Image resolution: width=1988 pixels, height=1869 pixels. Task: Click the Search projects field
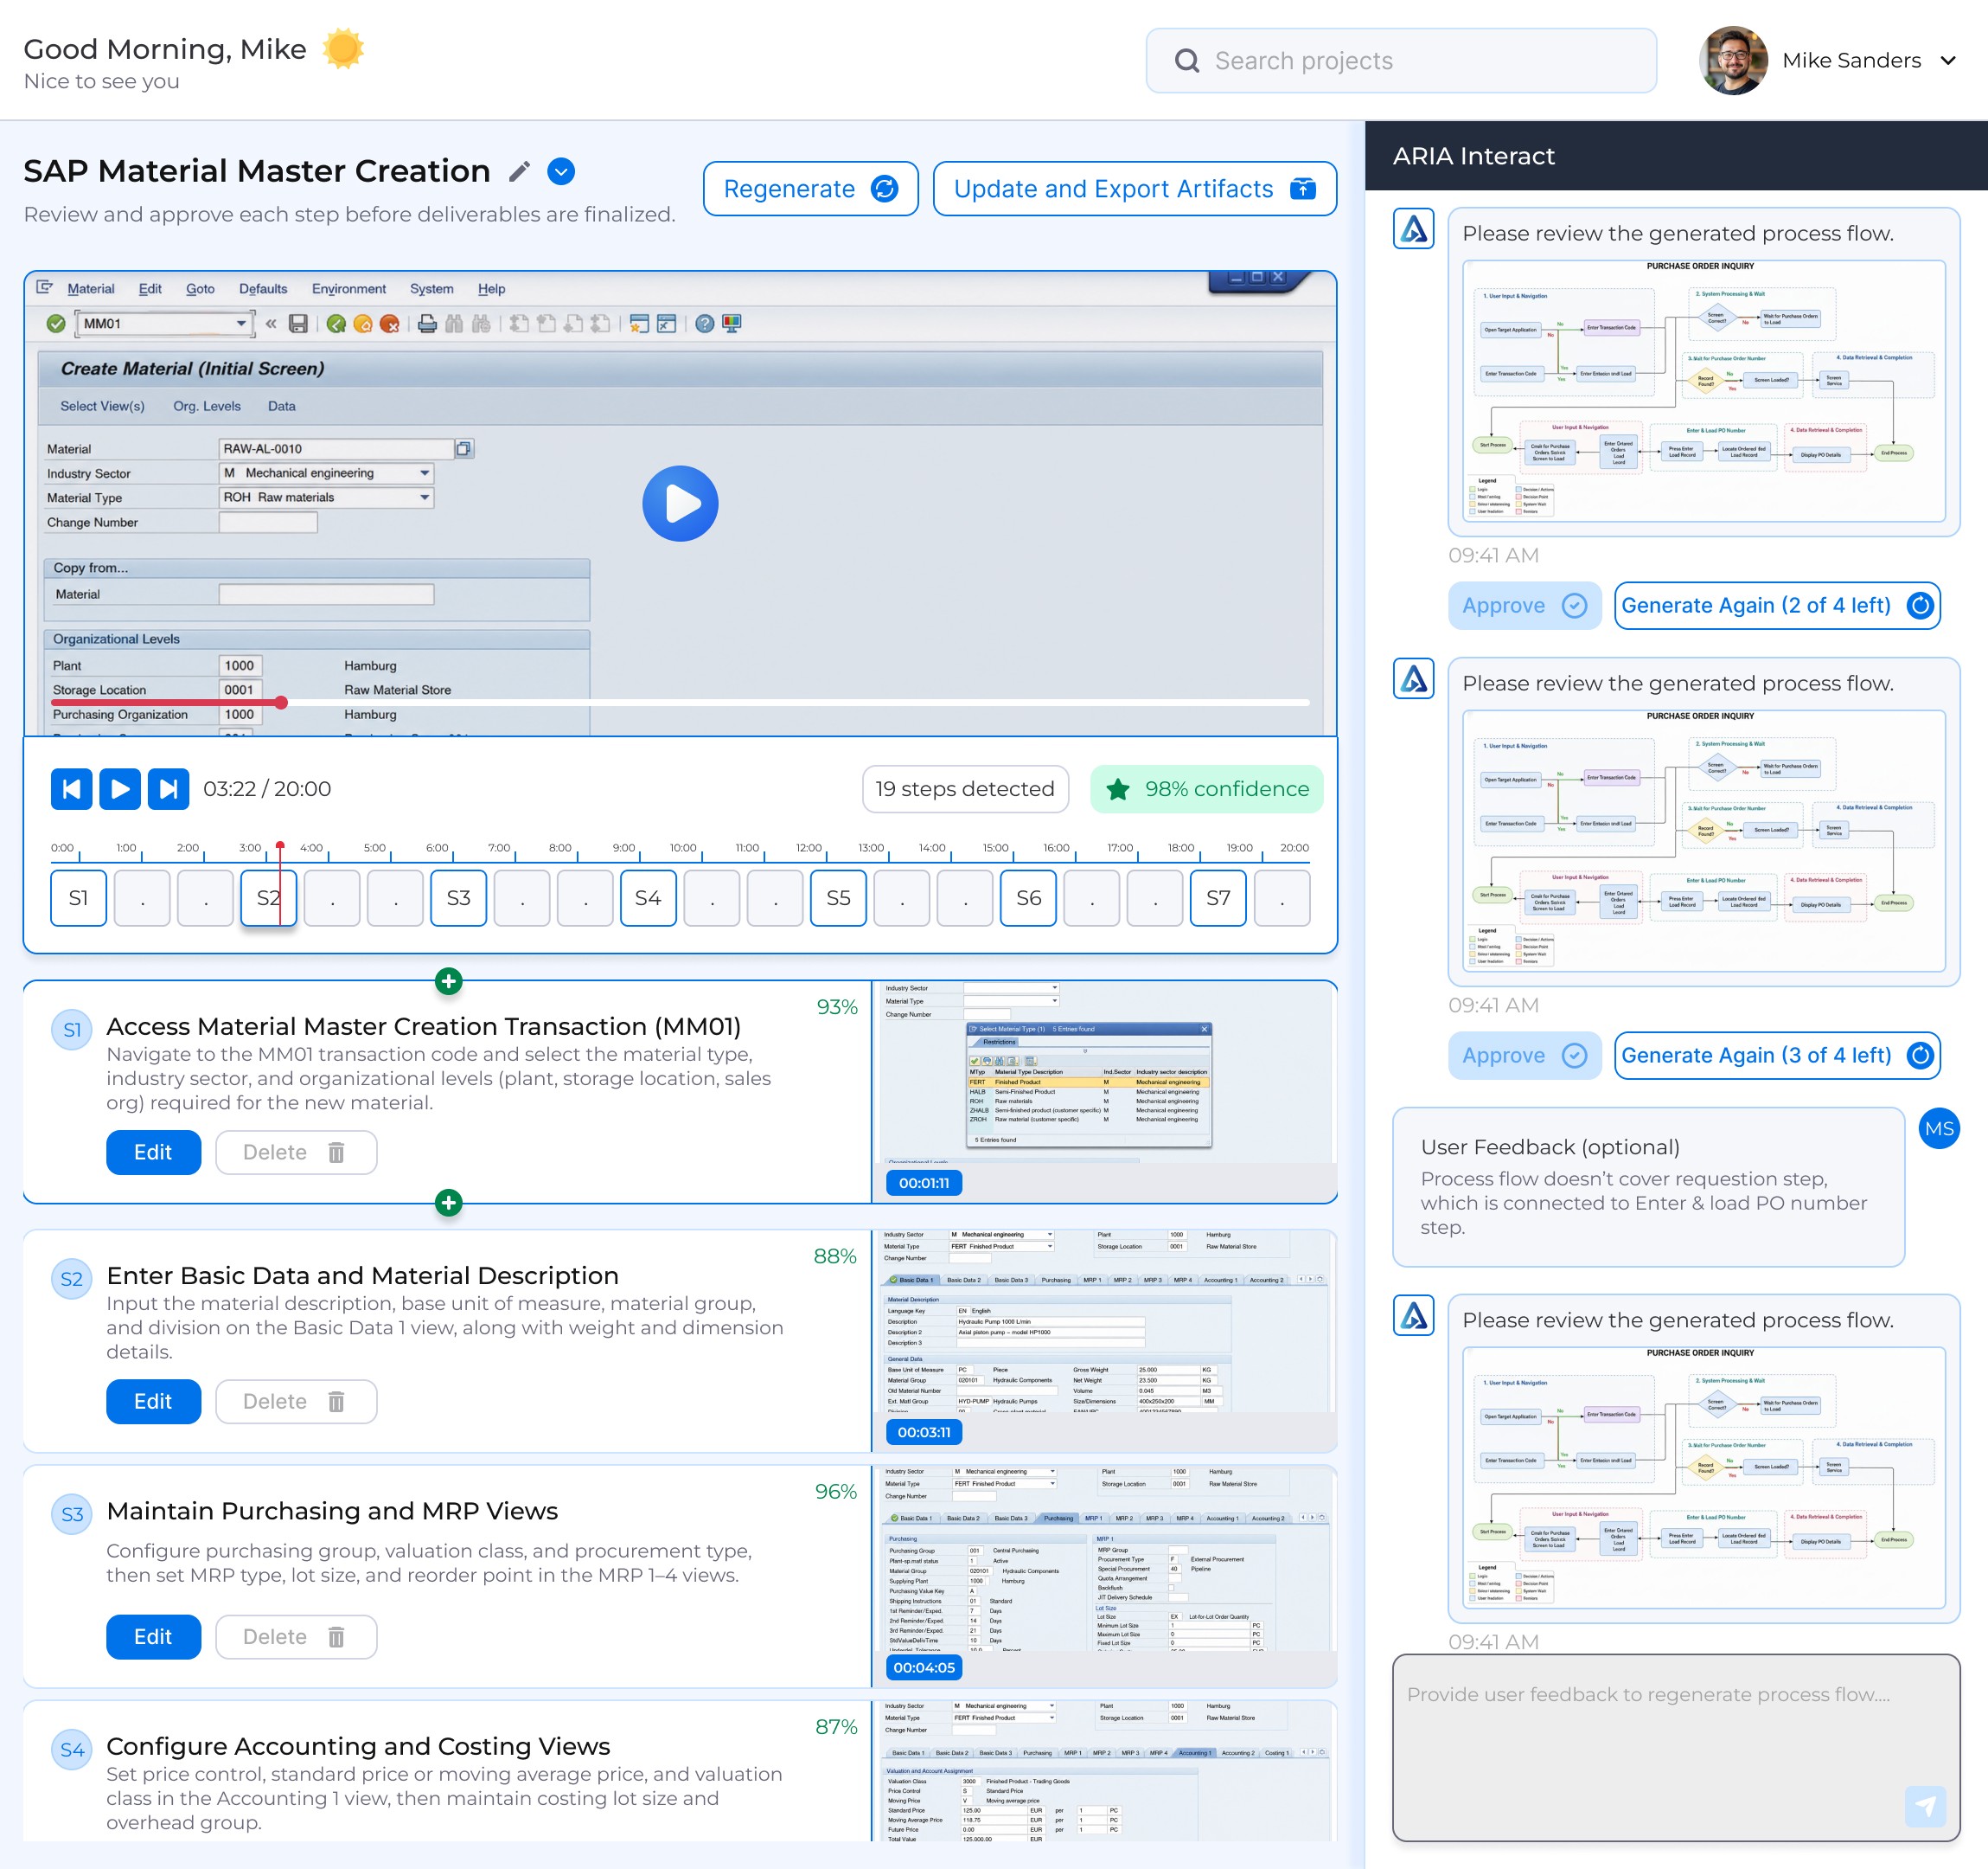click(x=1401, y=61)
